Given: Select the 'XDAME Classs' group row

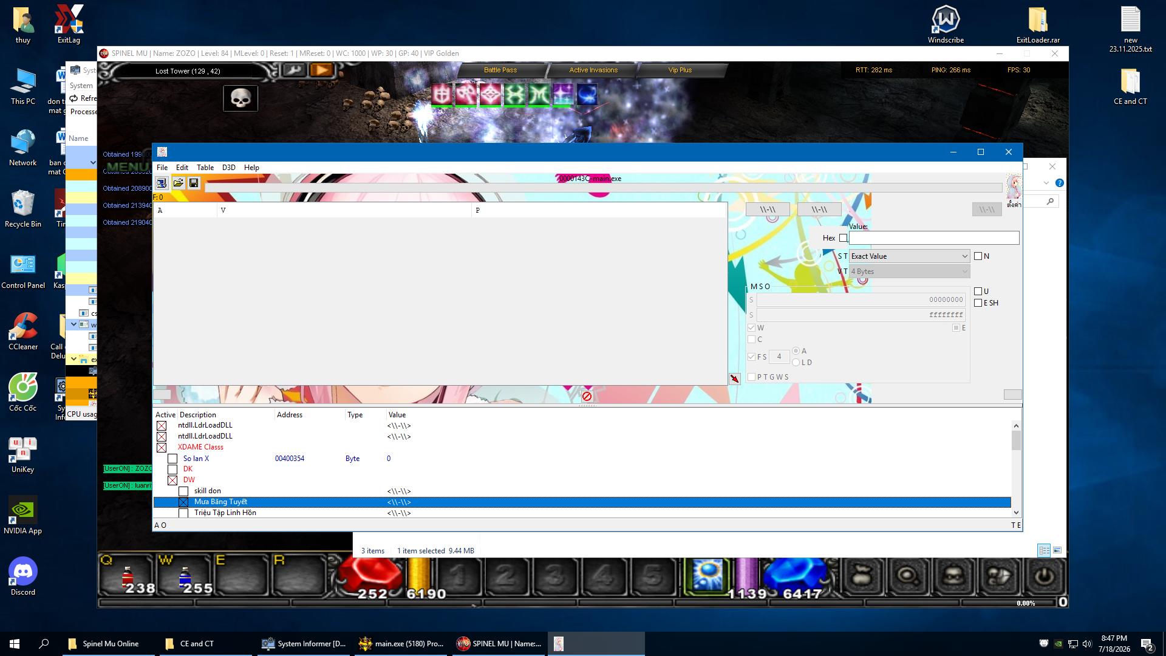Looking at the screenshot, I should pyautogui.click(x=582, y=448).
